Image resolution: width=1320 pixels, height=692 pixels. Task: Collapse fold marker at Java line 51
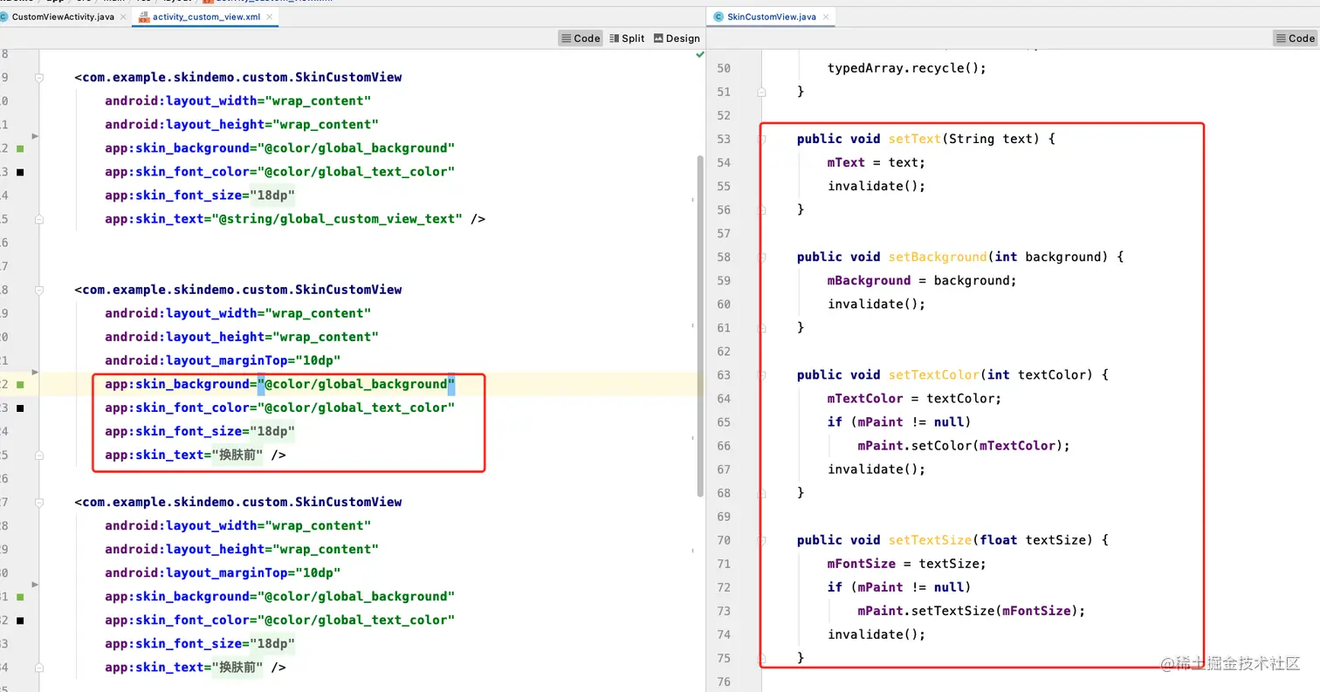(762, 92)
